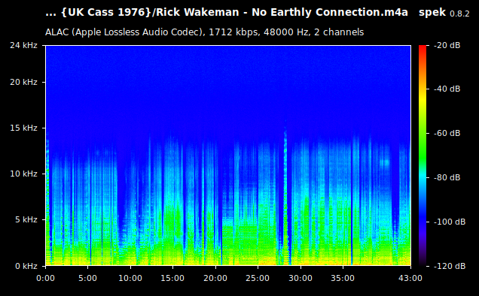Click the 35:00 time label

tap(343, 278)
